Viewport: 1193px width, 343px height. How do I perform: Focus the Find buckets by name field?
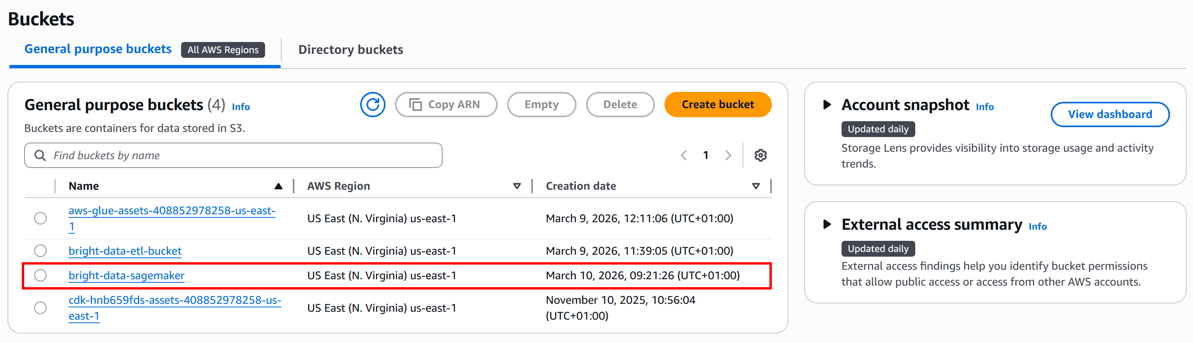coord(233,156)
